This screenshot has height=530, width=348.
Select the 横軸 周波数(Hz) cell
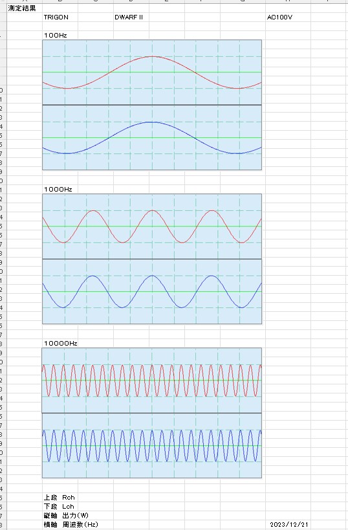click(71, 525)
